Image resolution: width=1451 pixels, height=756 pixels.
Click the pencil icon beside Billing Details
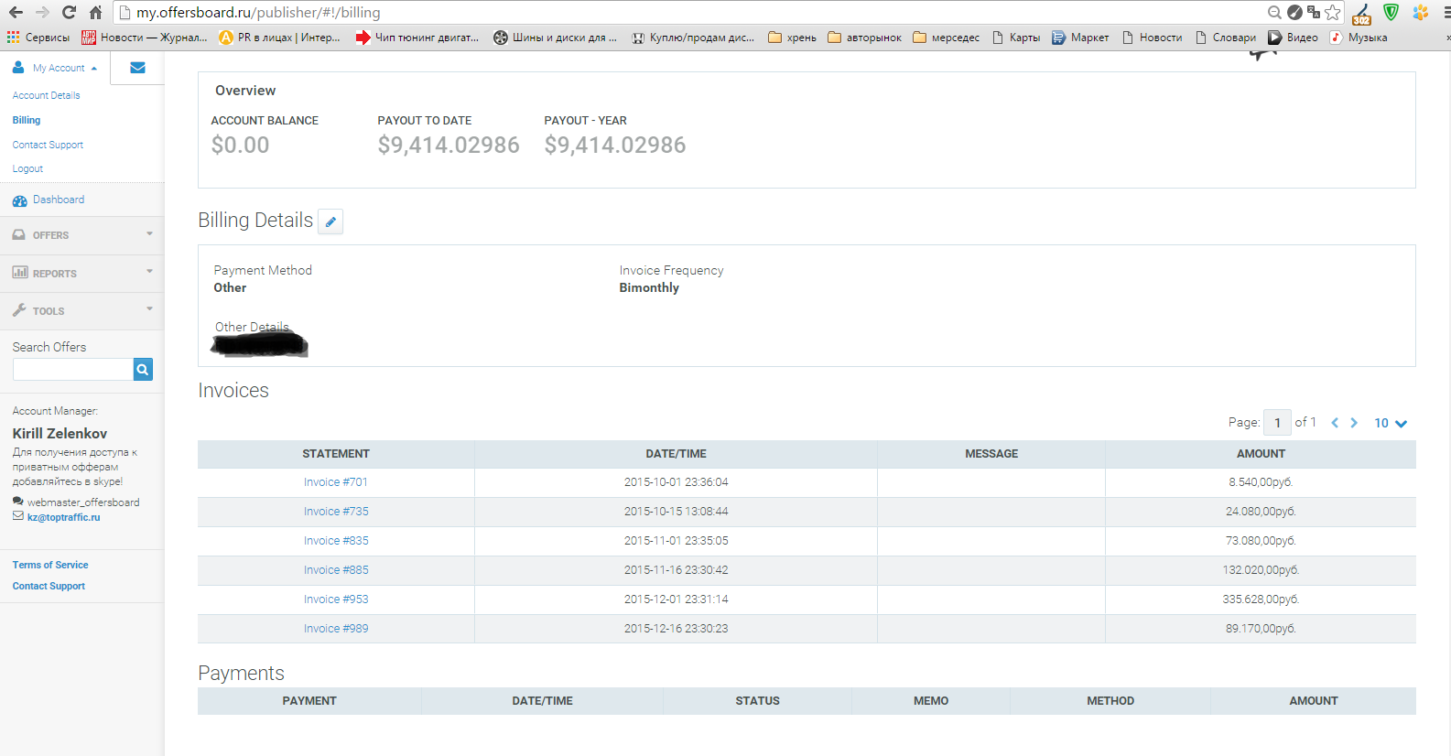(330, 221)
